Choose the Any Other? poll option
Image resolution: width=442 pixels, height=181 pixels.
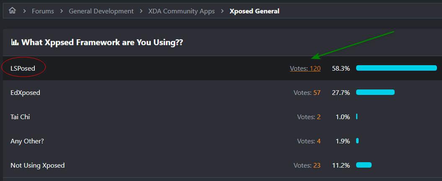pos(27,141)
